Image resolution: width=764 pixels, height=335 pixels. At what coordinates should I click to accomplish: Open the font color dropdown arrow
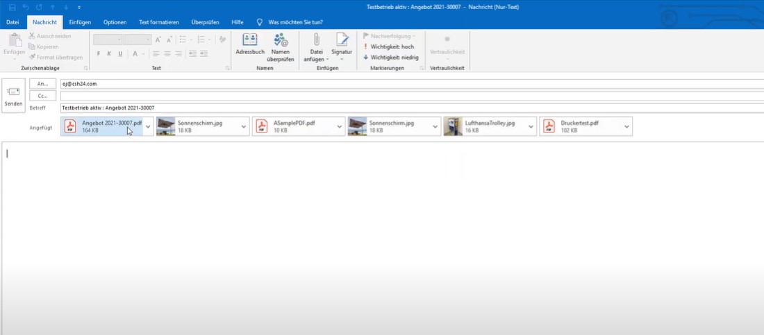point(143,53)
